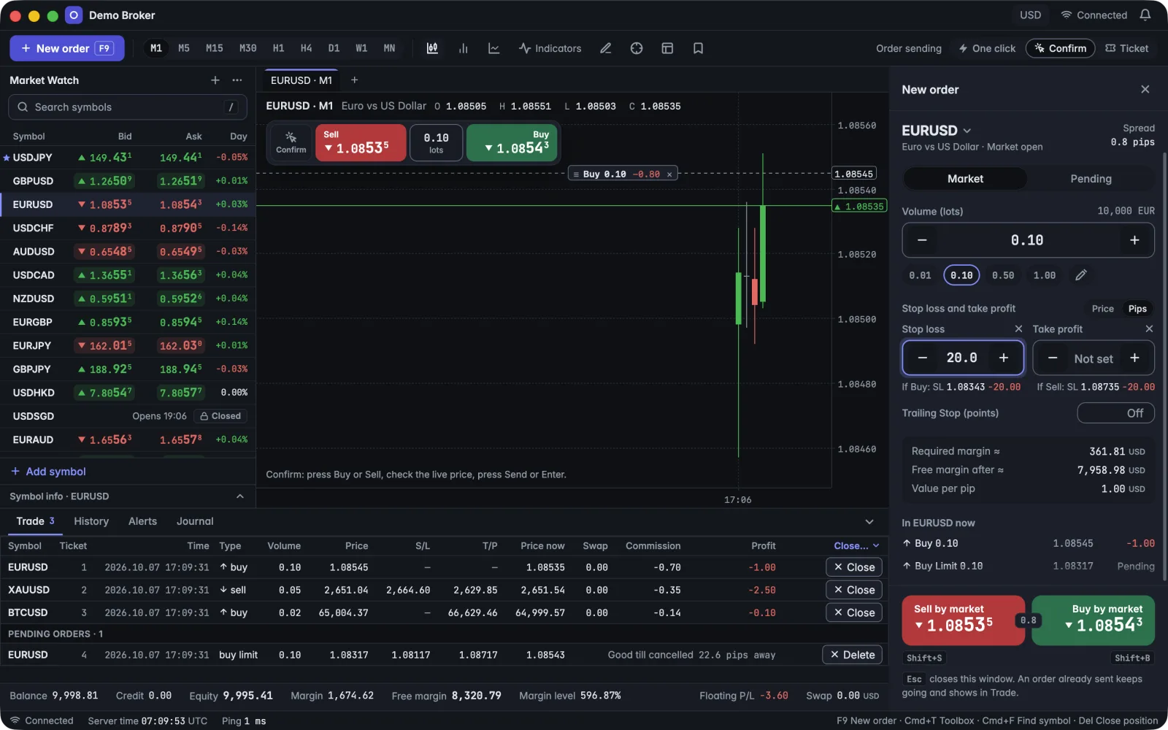Open the Journal tab
This screenshot has height=730, width=1168.
(x=195, y=521)
